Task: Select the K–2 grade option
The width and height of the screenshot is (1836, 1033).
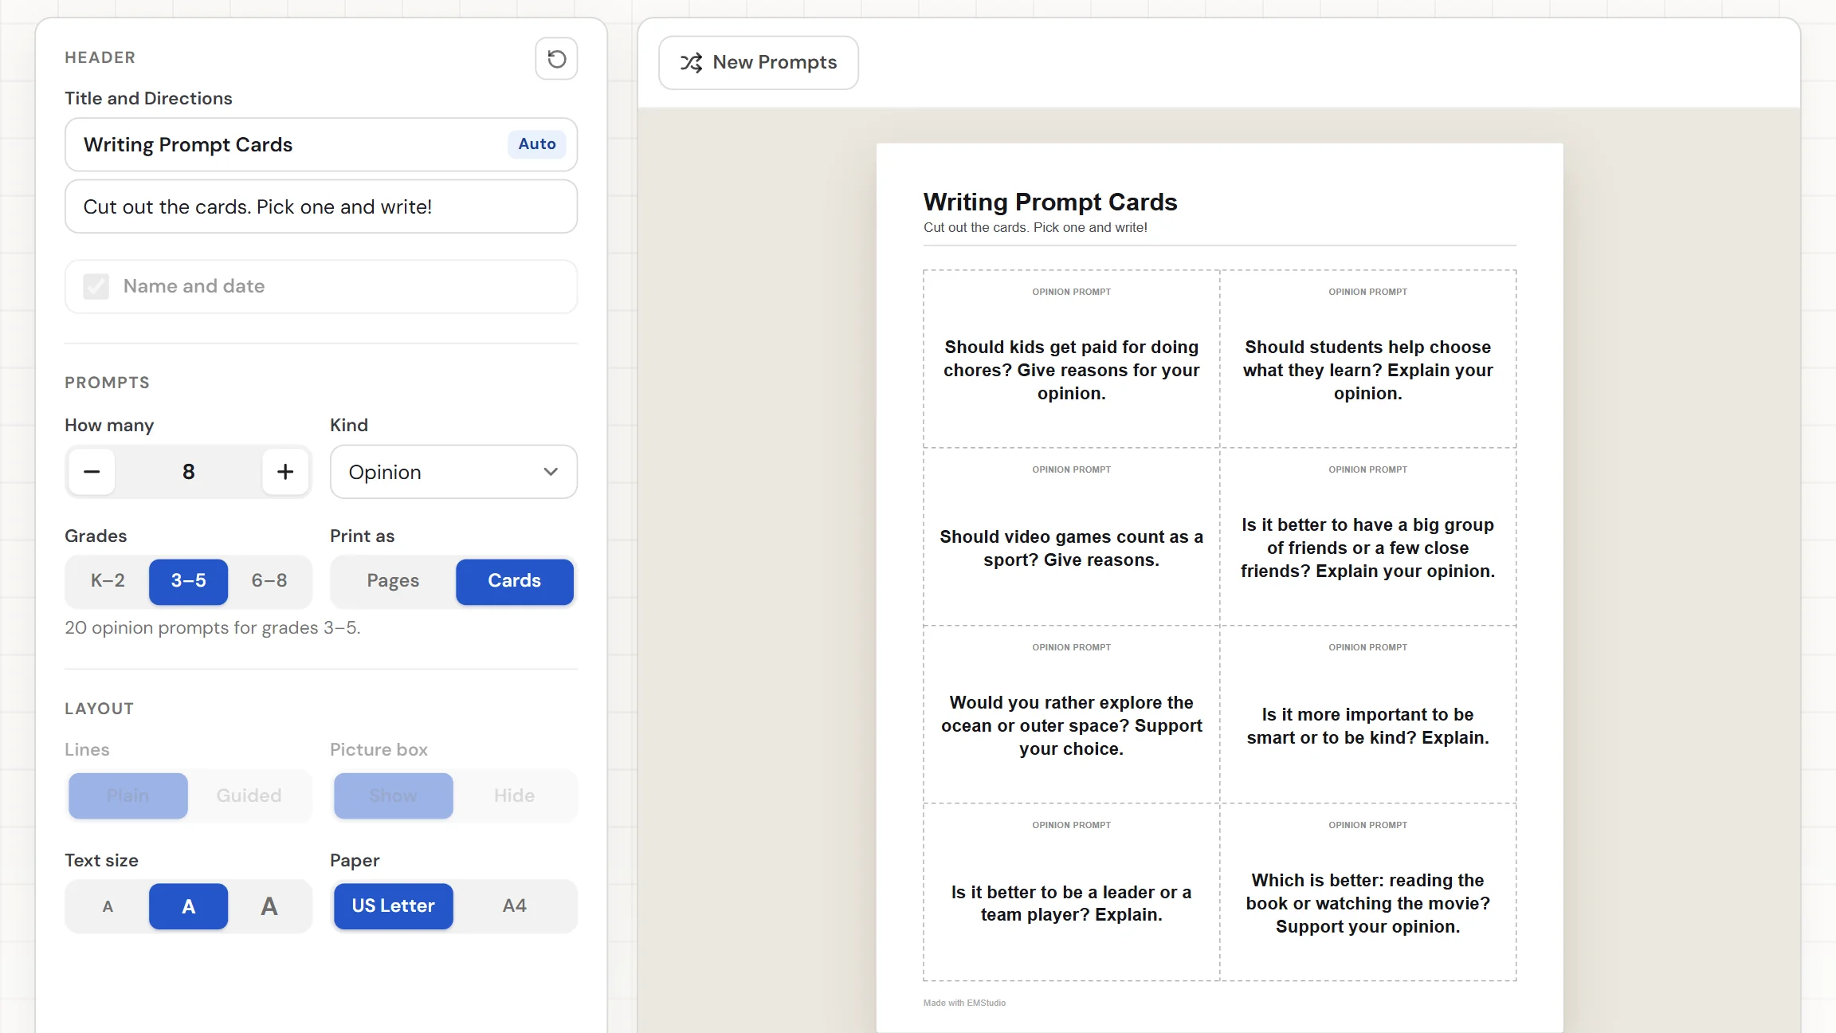Action: pos(108,581)
